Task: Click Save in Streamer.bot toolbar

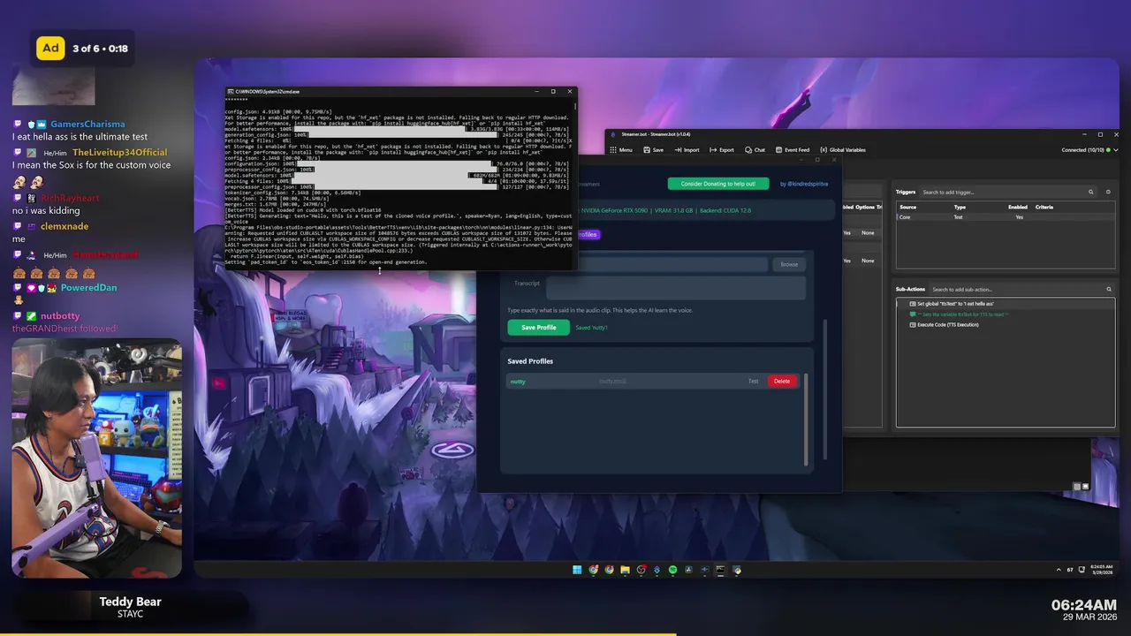Action: point(653,149)
